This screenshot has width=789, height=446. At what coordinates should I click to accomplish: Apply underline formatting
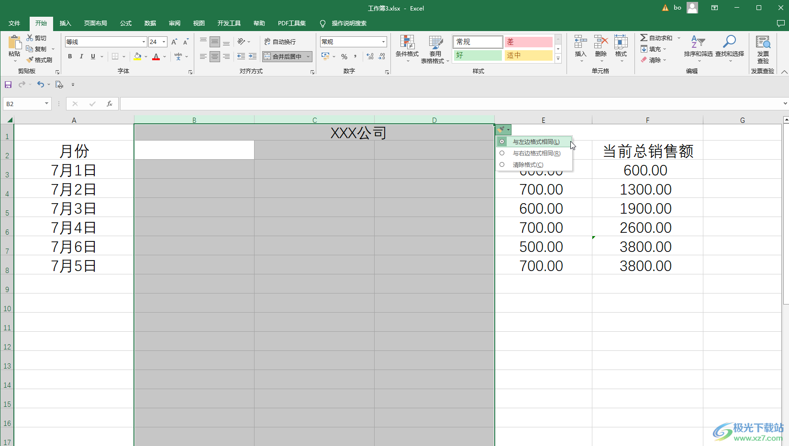(x=93, y=56)
